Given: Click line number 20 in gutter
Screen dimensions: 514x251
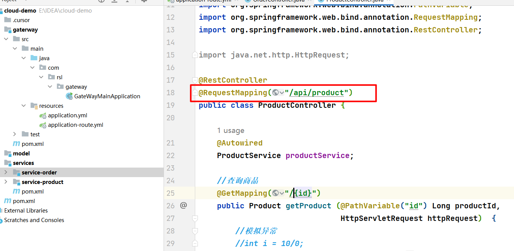Looking at the screenshot, I should point(170,118).
